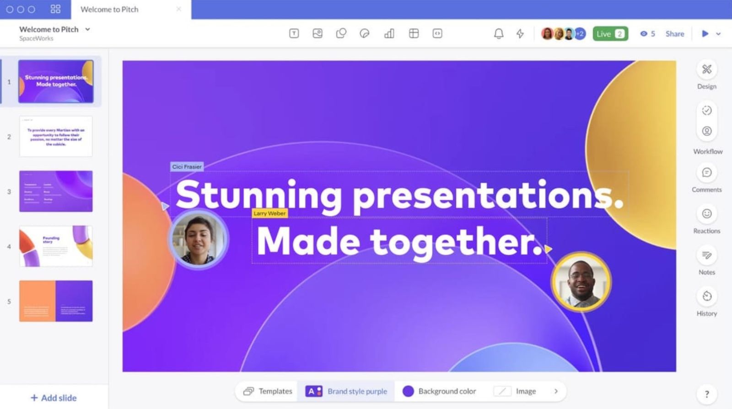732x409 pixels.
Task: Toggle the Live session button
Action: pyautogui.click(x=610, y=34)
